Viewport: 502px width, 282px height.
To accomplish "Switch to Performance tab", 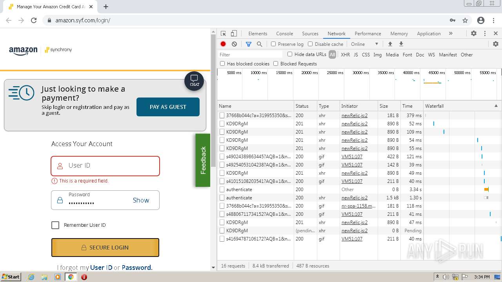I will tap(368, 34).
